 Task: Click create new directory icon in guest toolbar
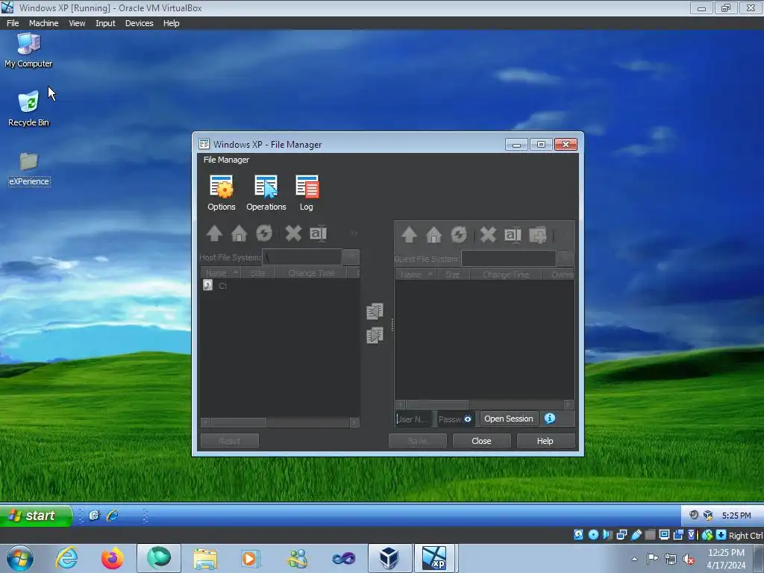(x=538, y=235)
